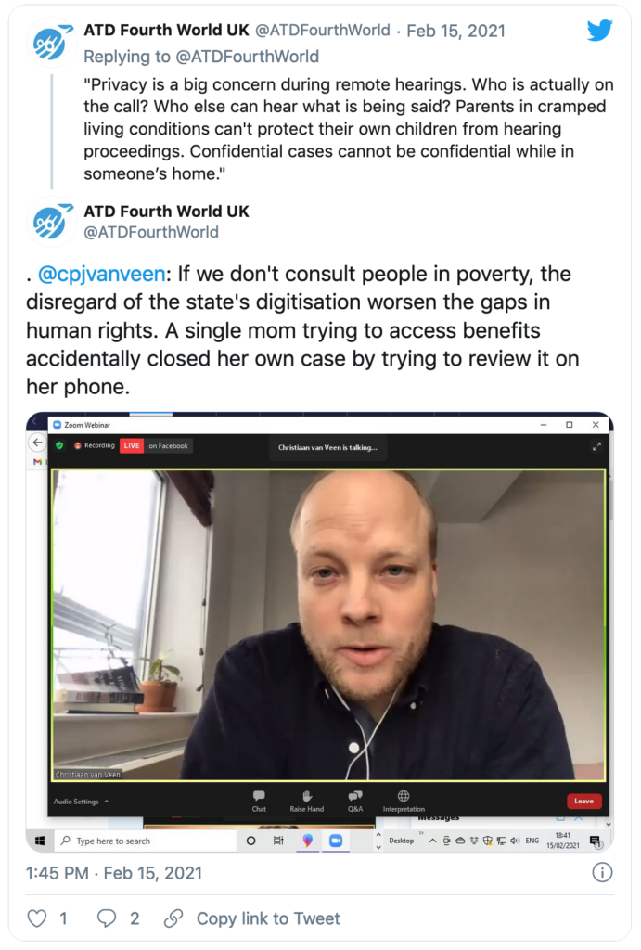Open tweet timestamp 1:45 PM Feb 15, 2021
Screen dimensions: 641x950
pyautogui.click(x=114, y=873)
